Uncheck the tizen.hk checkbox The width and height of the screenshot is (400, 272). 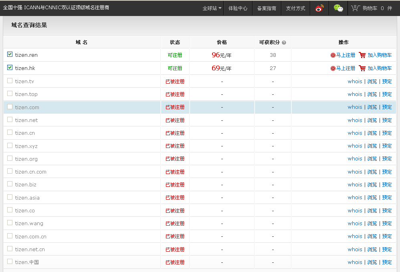(10, 68)
